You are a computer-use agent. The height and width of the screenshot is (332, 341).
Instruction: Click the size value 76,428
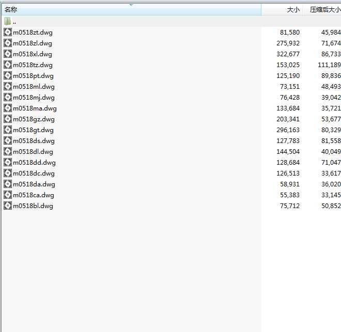[290, 98]
